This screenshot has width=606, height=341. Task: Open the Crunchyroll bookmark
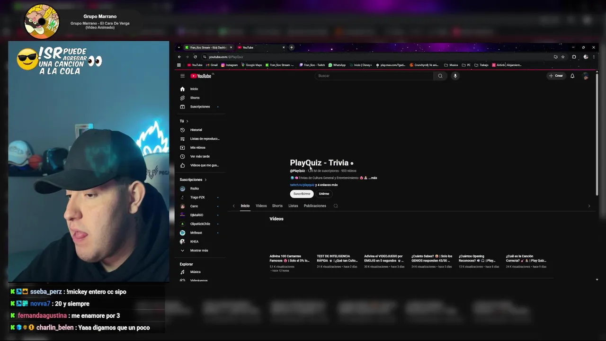click(x=425, y=65)
